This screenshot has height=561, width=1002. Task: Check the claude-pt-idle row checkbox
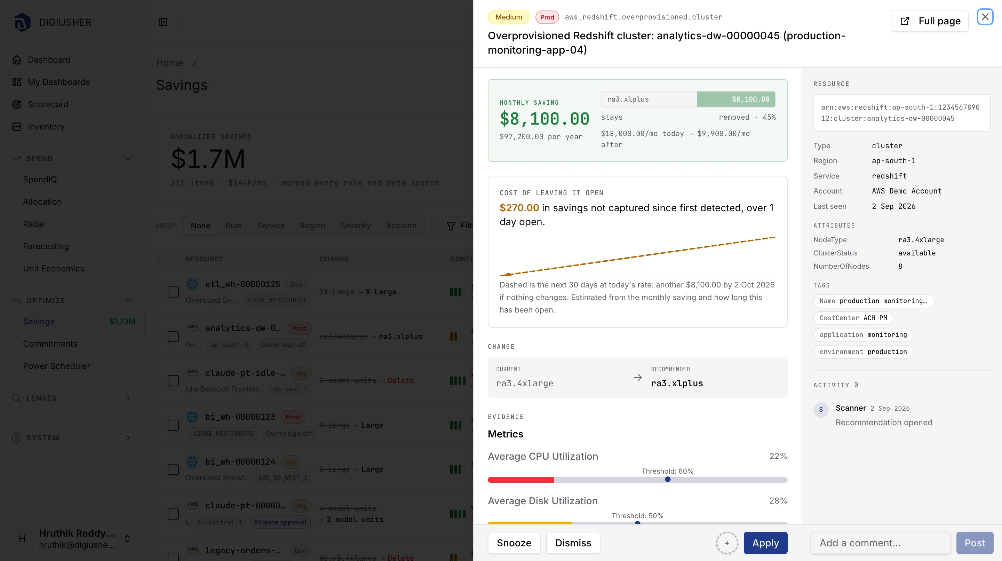[x=173, y=381]
